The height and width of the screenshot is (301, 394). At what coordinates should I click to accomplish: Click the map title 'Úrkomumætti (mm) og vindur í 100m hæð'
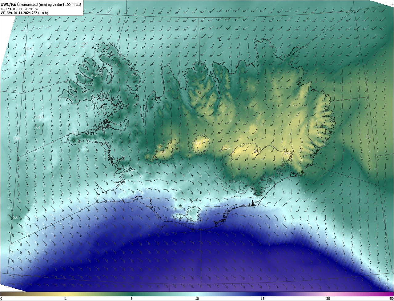[49, 5]
